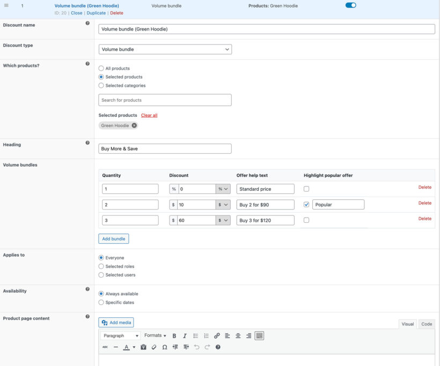Open the Paragraph format dropdown
440x366 pixels.
[120, 335]
